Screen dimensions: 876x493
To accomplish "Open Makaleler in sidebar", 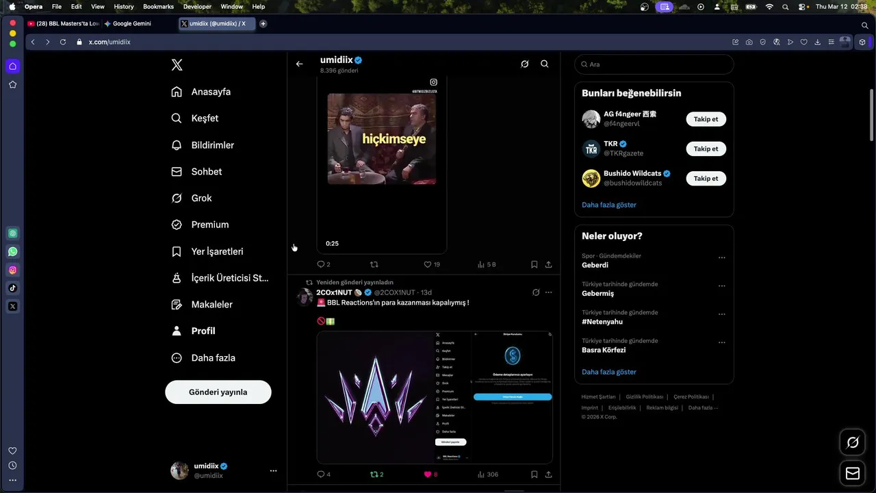I will point(202,305).
